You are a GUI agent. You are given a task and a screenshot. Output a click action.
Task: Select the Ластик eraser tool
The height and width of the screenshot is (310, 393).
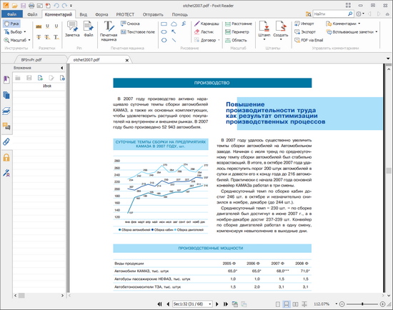[x=204, y=32]
